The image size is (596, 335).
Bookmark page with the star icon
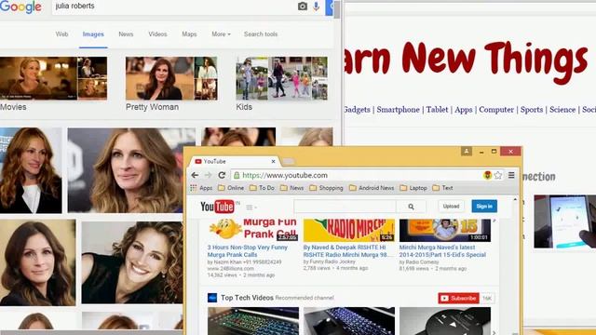498,175
